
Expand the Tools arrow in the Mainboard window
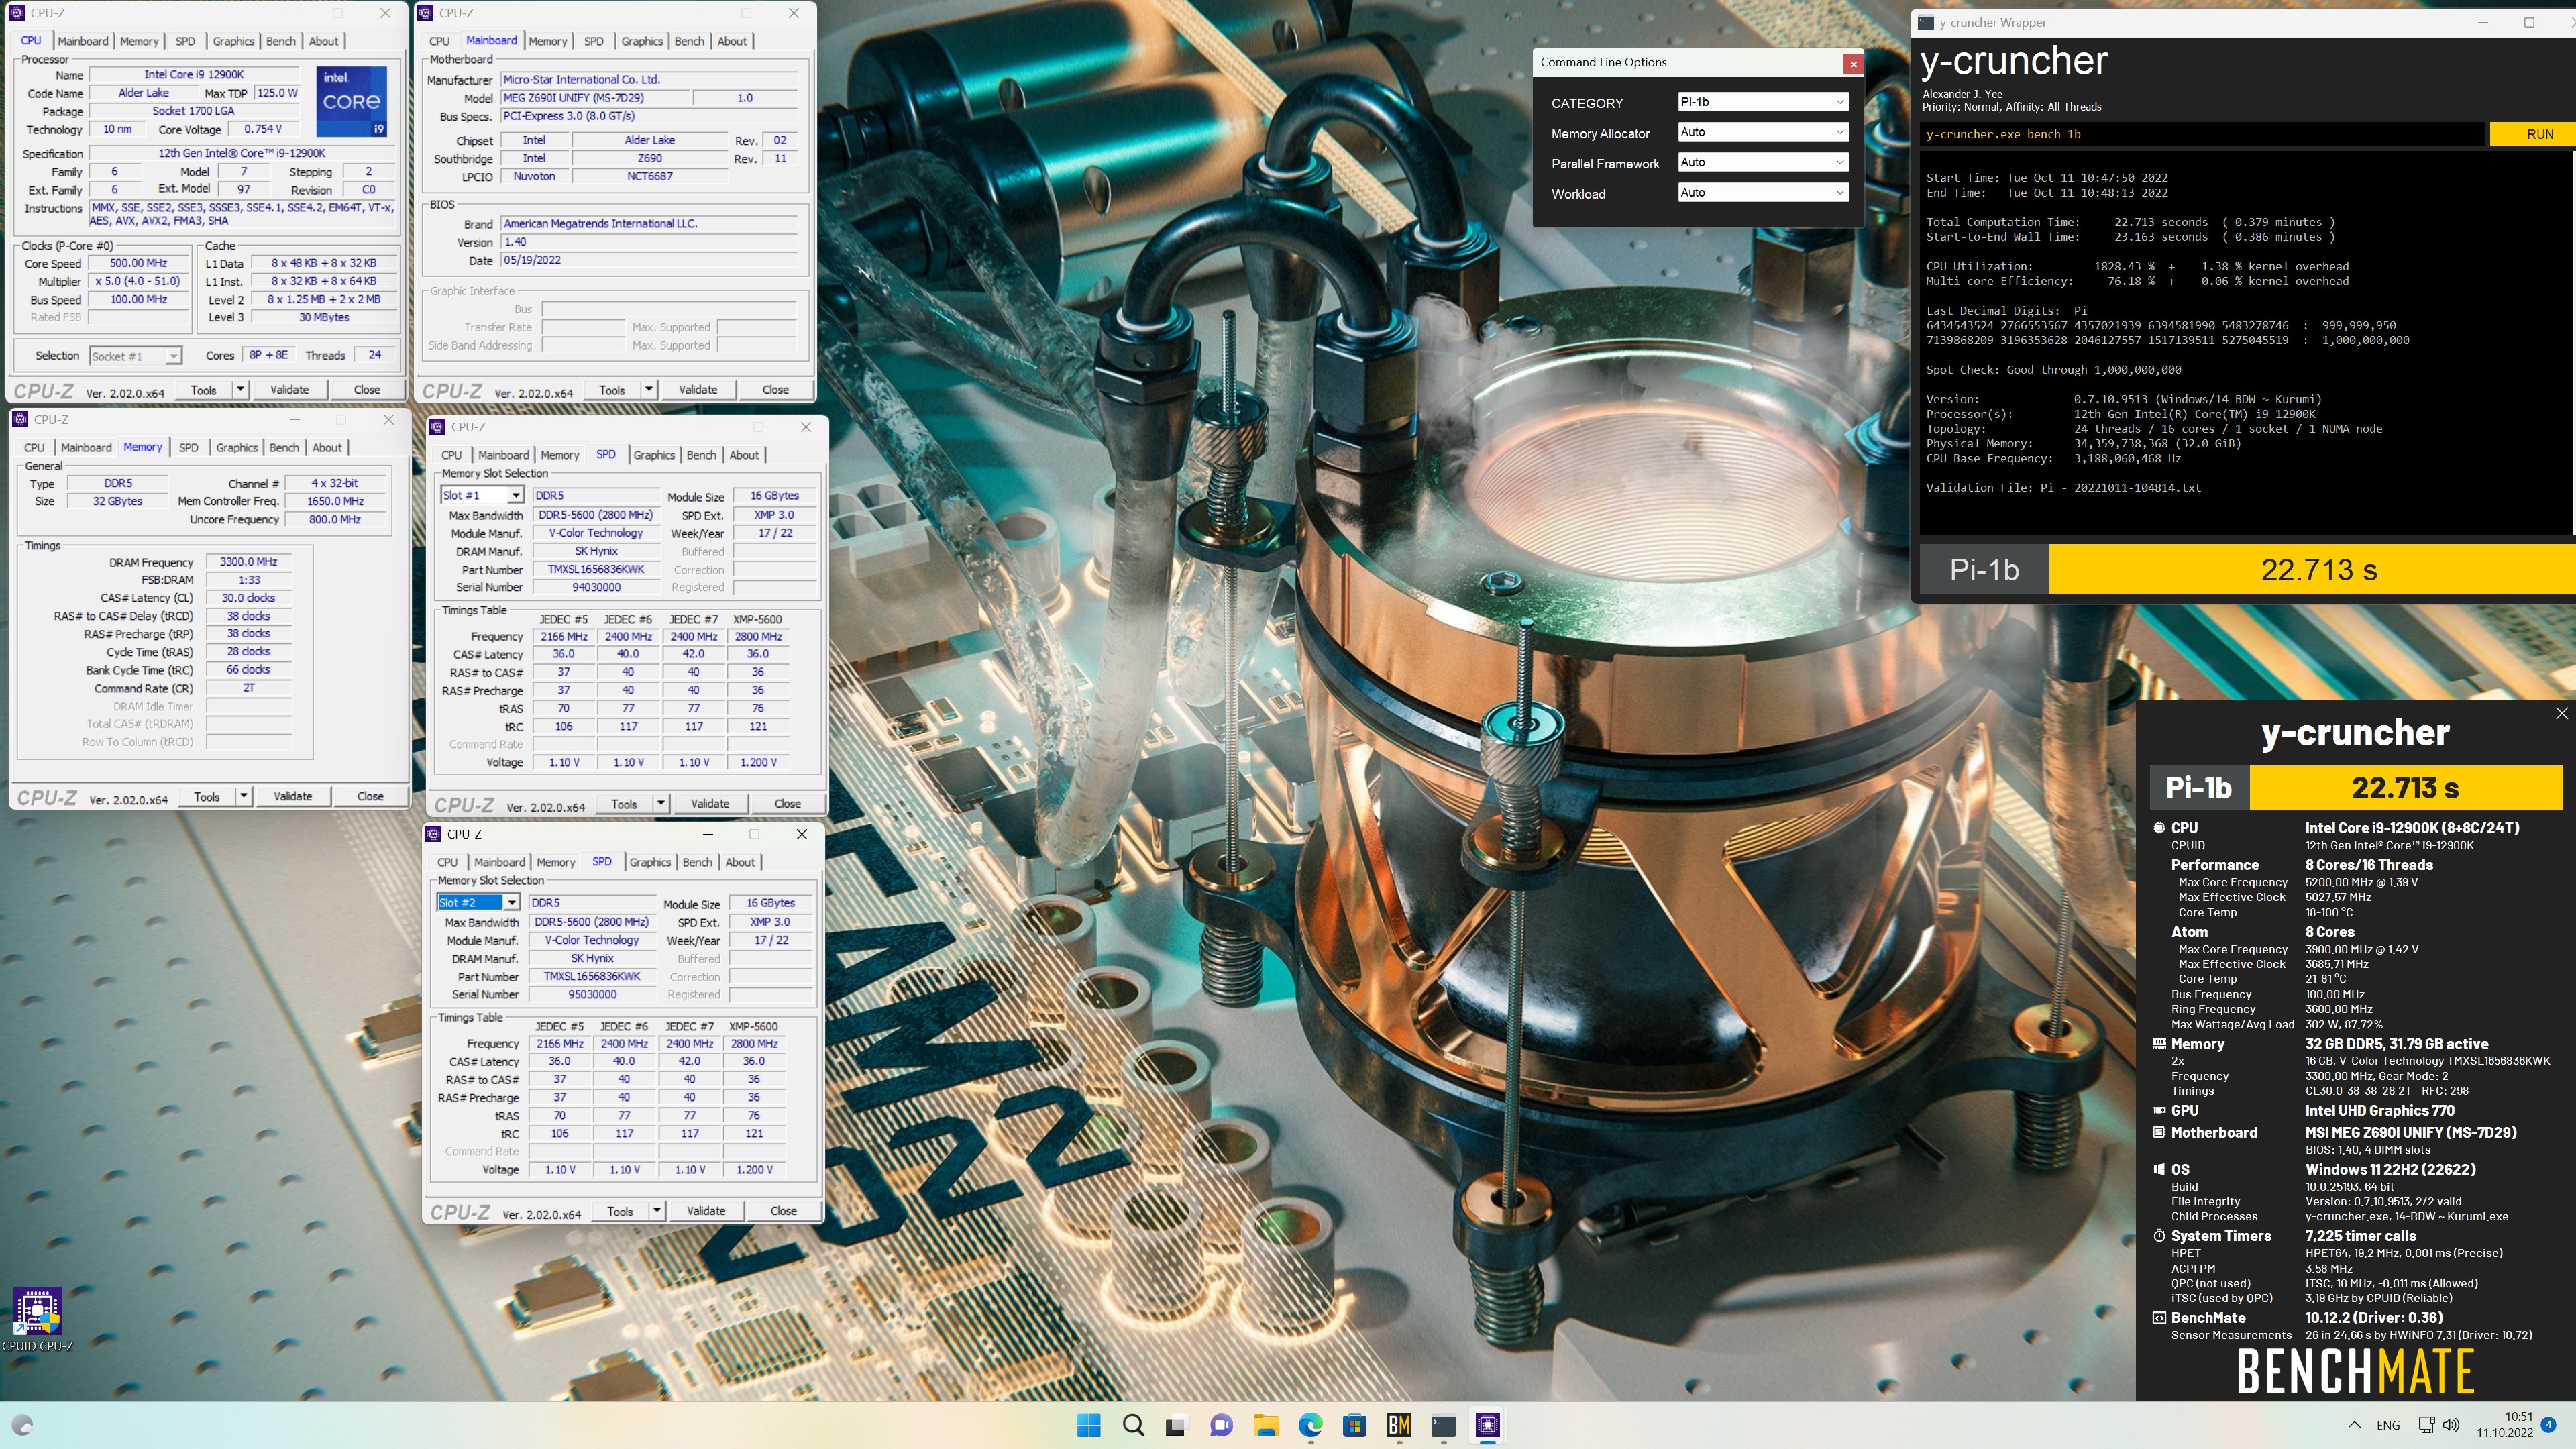click(649, 389)
